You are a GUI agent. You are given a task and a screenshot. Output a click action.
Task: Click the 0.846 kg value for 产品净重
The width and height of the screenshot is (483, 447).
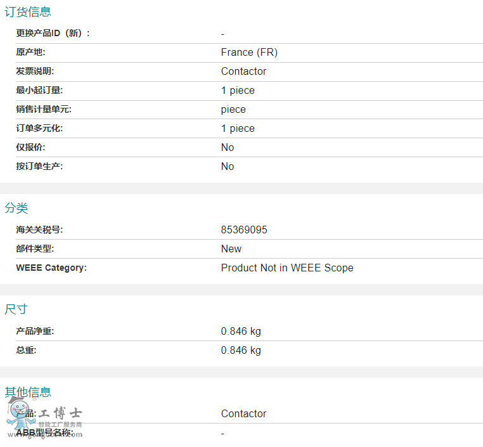click(241, 332)
